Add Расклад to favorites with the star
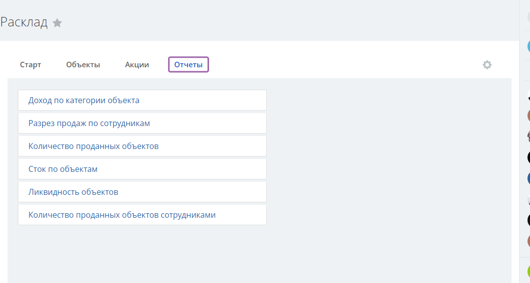530x283 pixels. click(57, 23)
